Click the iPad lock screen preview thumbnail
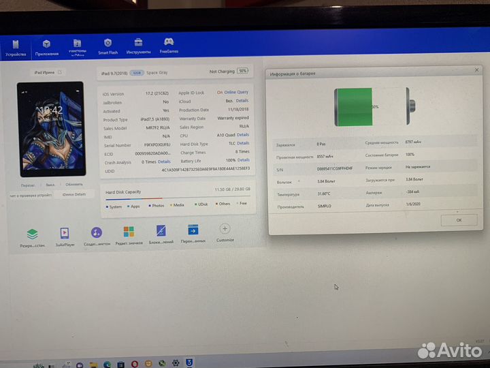The image size is (490, 368). pos(52,129)
